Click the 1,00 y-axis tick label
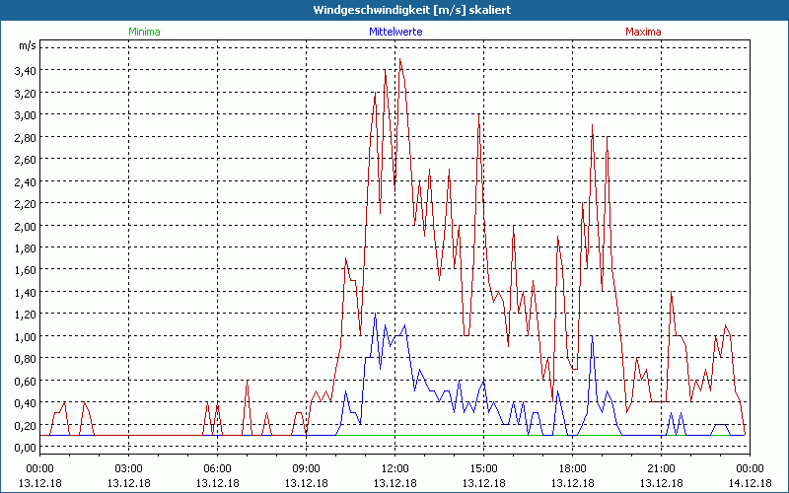The height and width of the screenshot is (493, 789). tap(25, 337)
